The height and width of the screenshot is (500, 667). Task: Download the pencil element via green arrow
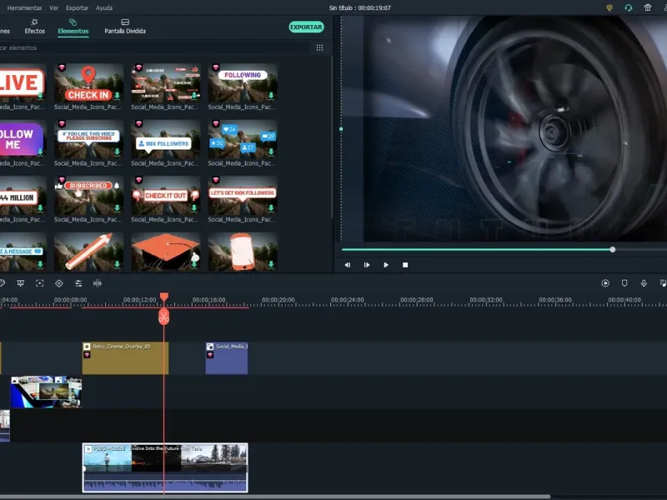(117, 264)
